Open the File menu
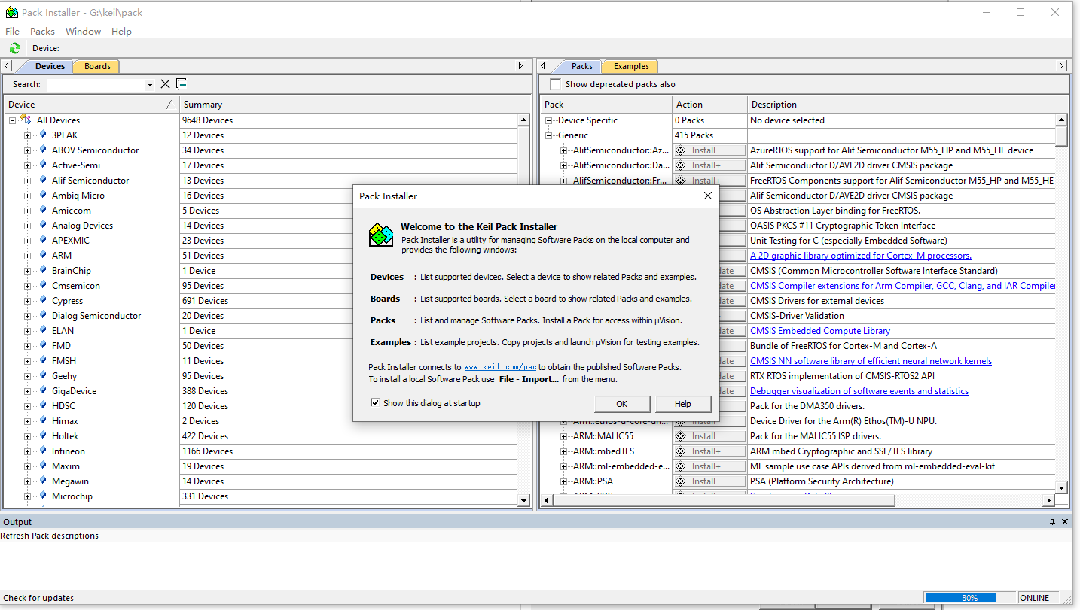 tap(12, 31)
